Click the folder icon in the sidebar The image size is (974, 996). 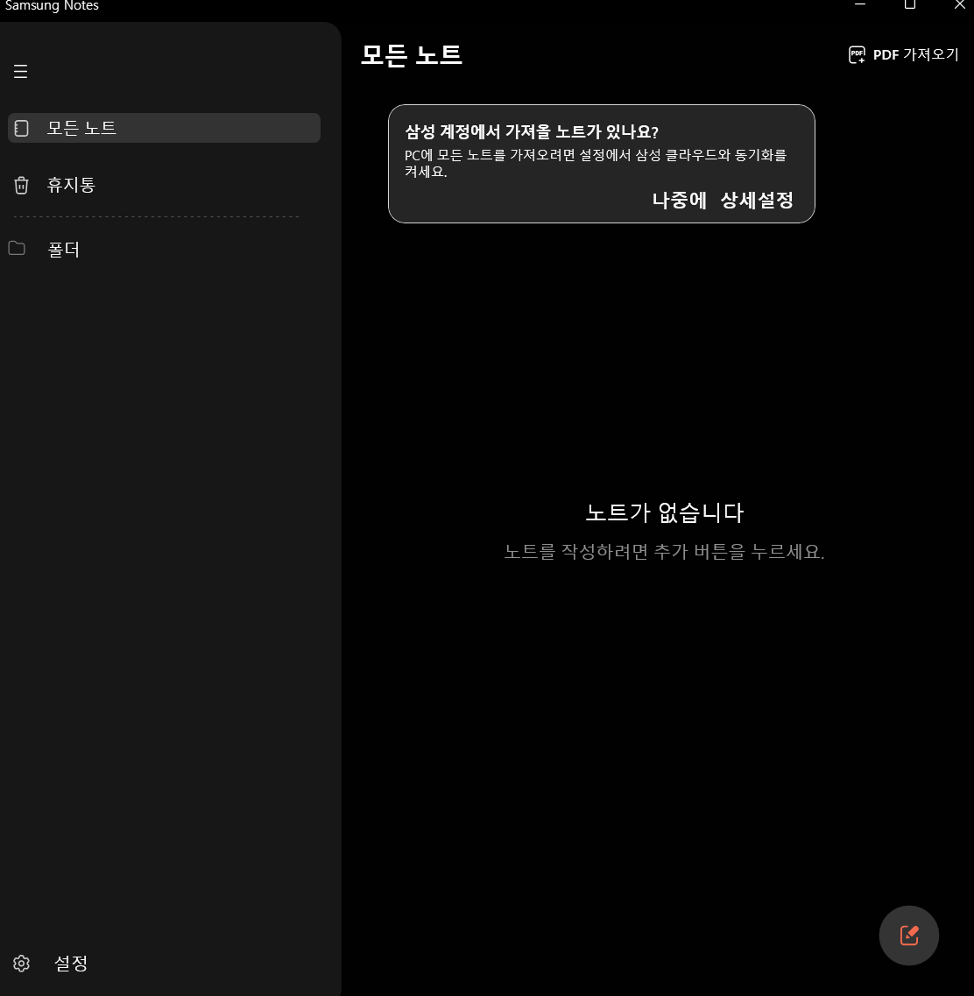pyautogui.click(x=18, y=248)
